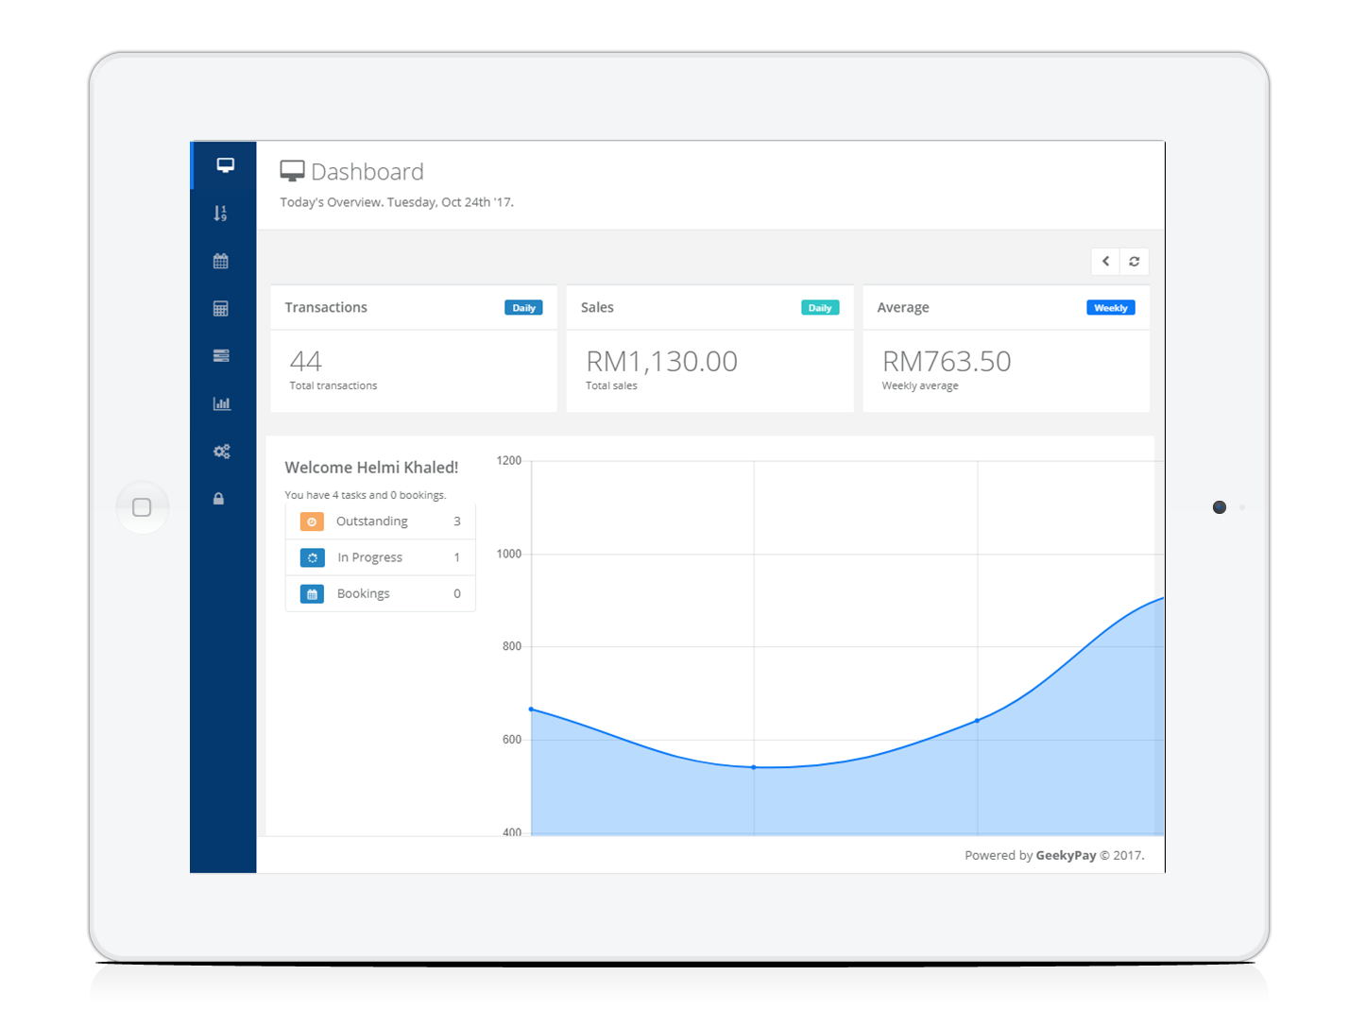Click the orange Outstanding clock icon
Screen dimensions: 1349x1009
[312, 522]
